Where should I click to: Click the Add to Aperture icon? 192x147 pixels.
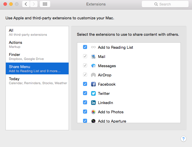[x=93, y=121]
